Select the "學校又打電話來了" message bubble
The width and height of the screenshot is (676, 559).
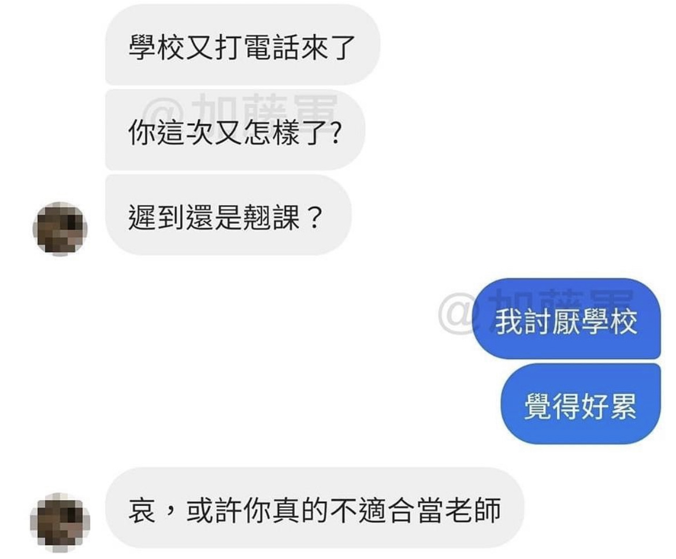[242, 45]
